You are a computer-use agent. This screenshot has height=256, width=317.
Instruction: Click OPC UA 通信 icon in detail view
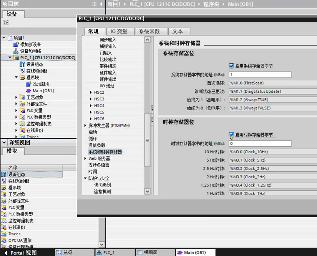coord(3,240)
